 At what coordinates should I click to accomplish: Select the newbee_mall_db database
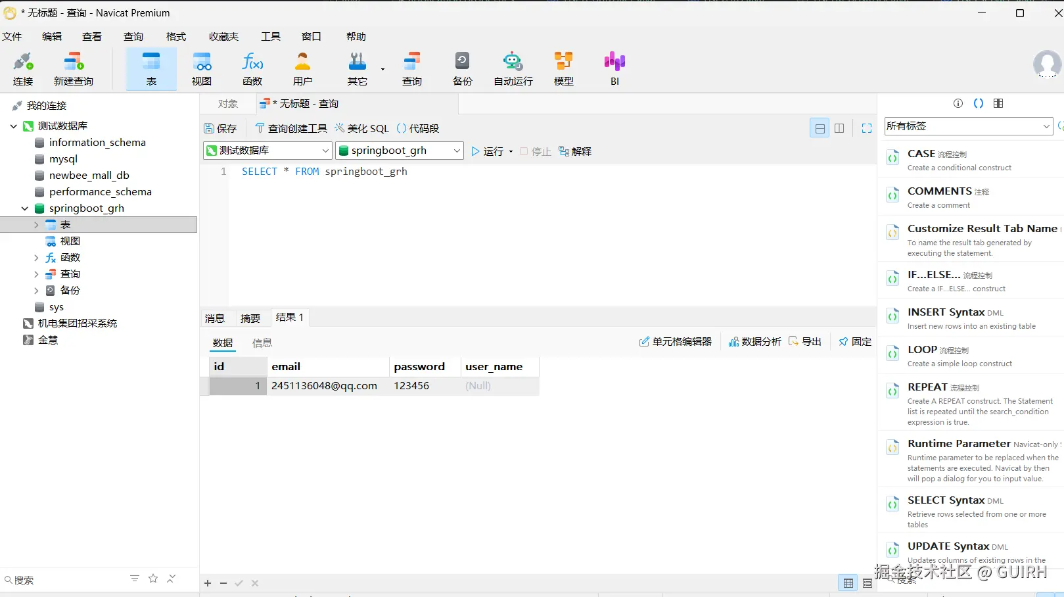coord(89,176)
